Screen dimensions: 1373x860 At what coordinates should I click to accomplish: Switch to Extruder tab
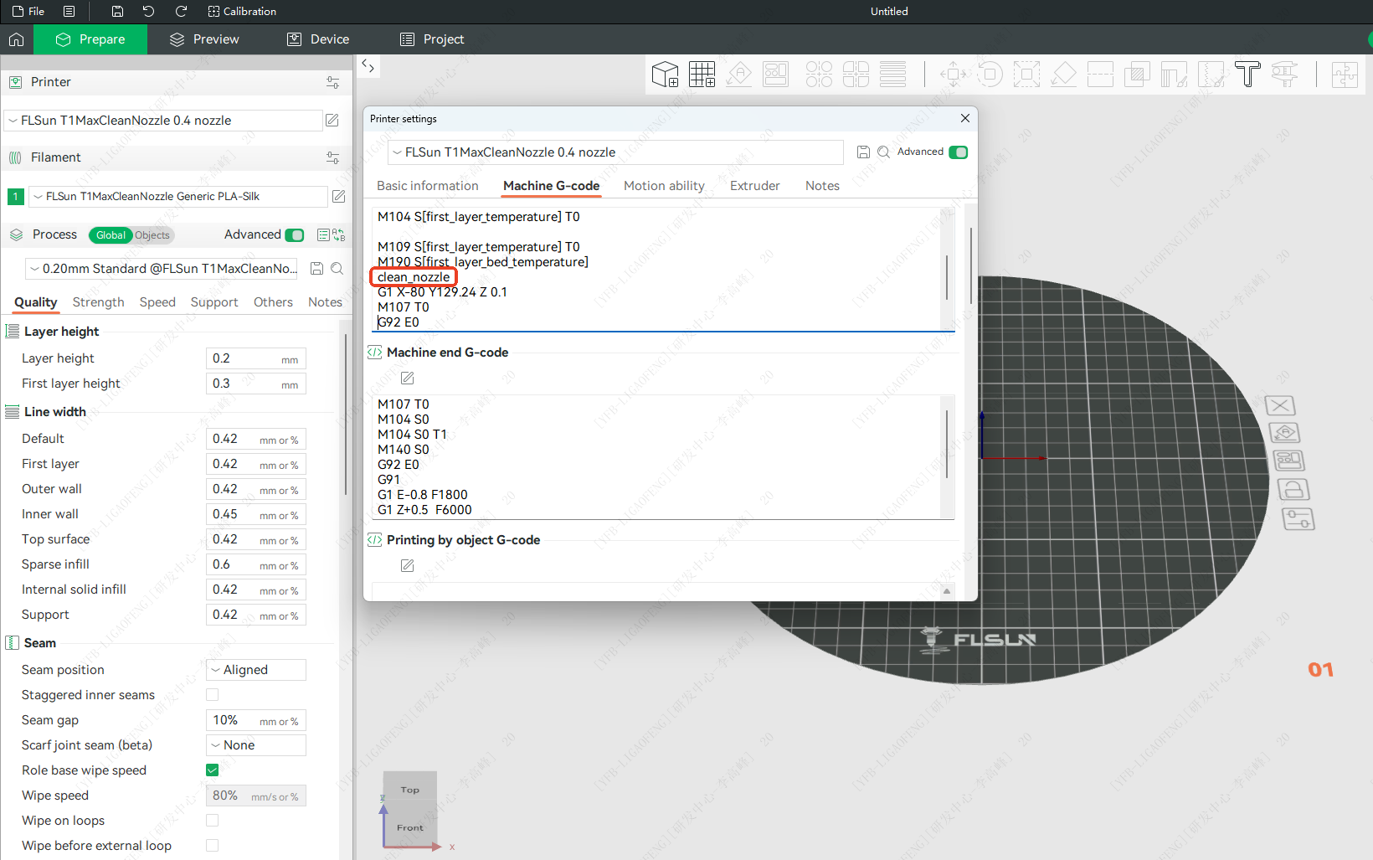click(x=755, y=186)
